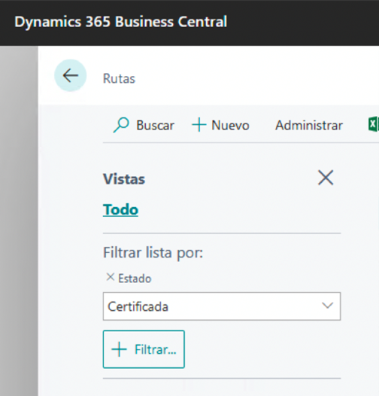The image size is (379, 396).
Task: Select the Todo view link
Action: point(120,209)
